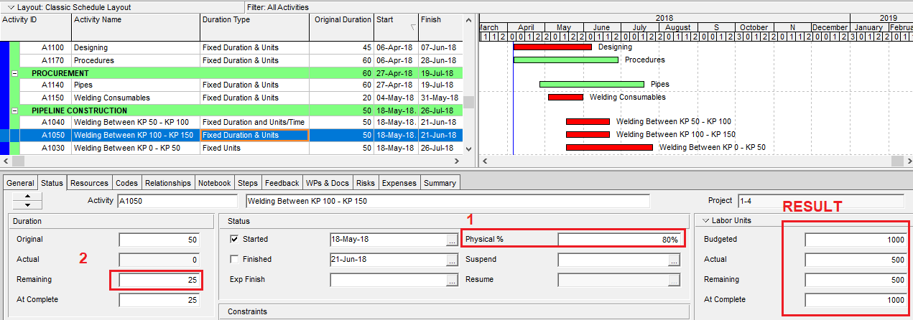Screen dimensions: 913x320
Task: Open the Steps tab
Action: pos(248,183)
